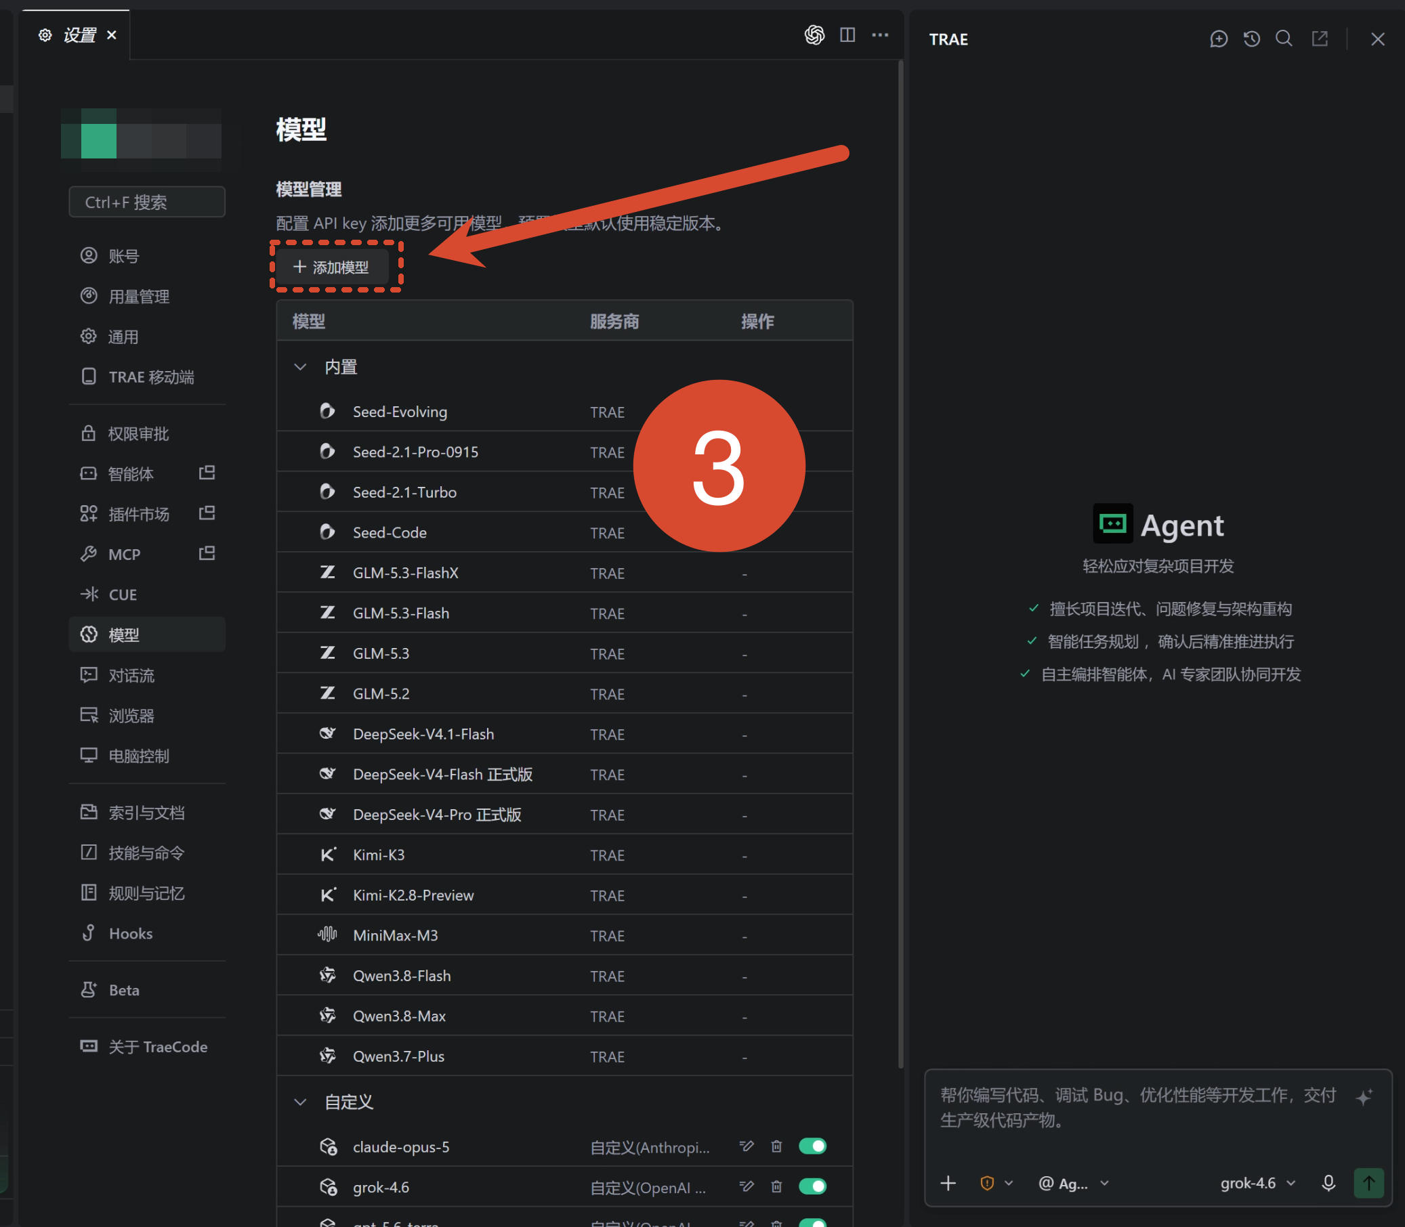Click the sparkle optimize-prompt icon

click(x=1364, y=1096)
